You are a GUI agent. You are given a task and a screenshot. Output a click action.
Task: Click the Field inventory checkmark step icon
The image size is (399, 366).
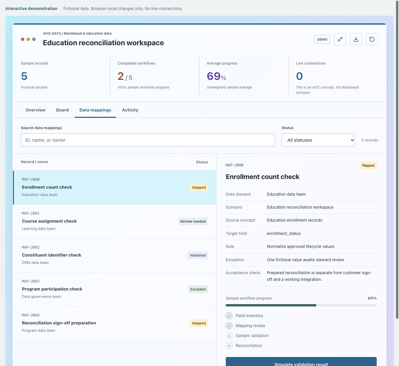[229, 316]
